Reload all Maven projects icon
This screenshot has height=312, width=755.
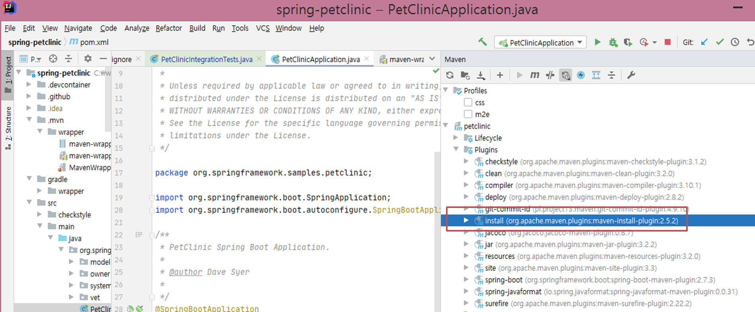pyautogui.click(x=450, y=75)
